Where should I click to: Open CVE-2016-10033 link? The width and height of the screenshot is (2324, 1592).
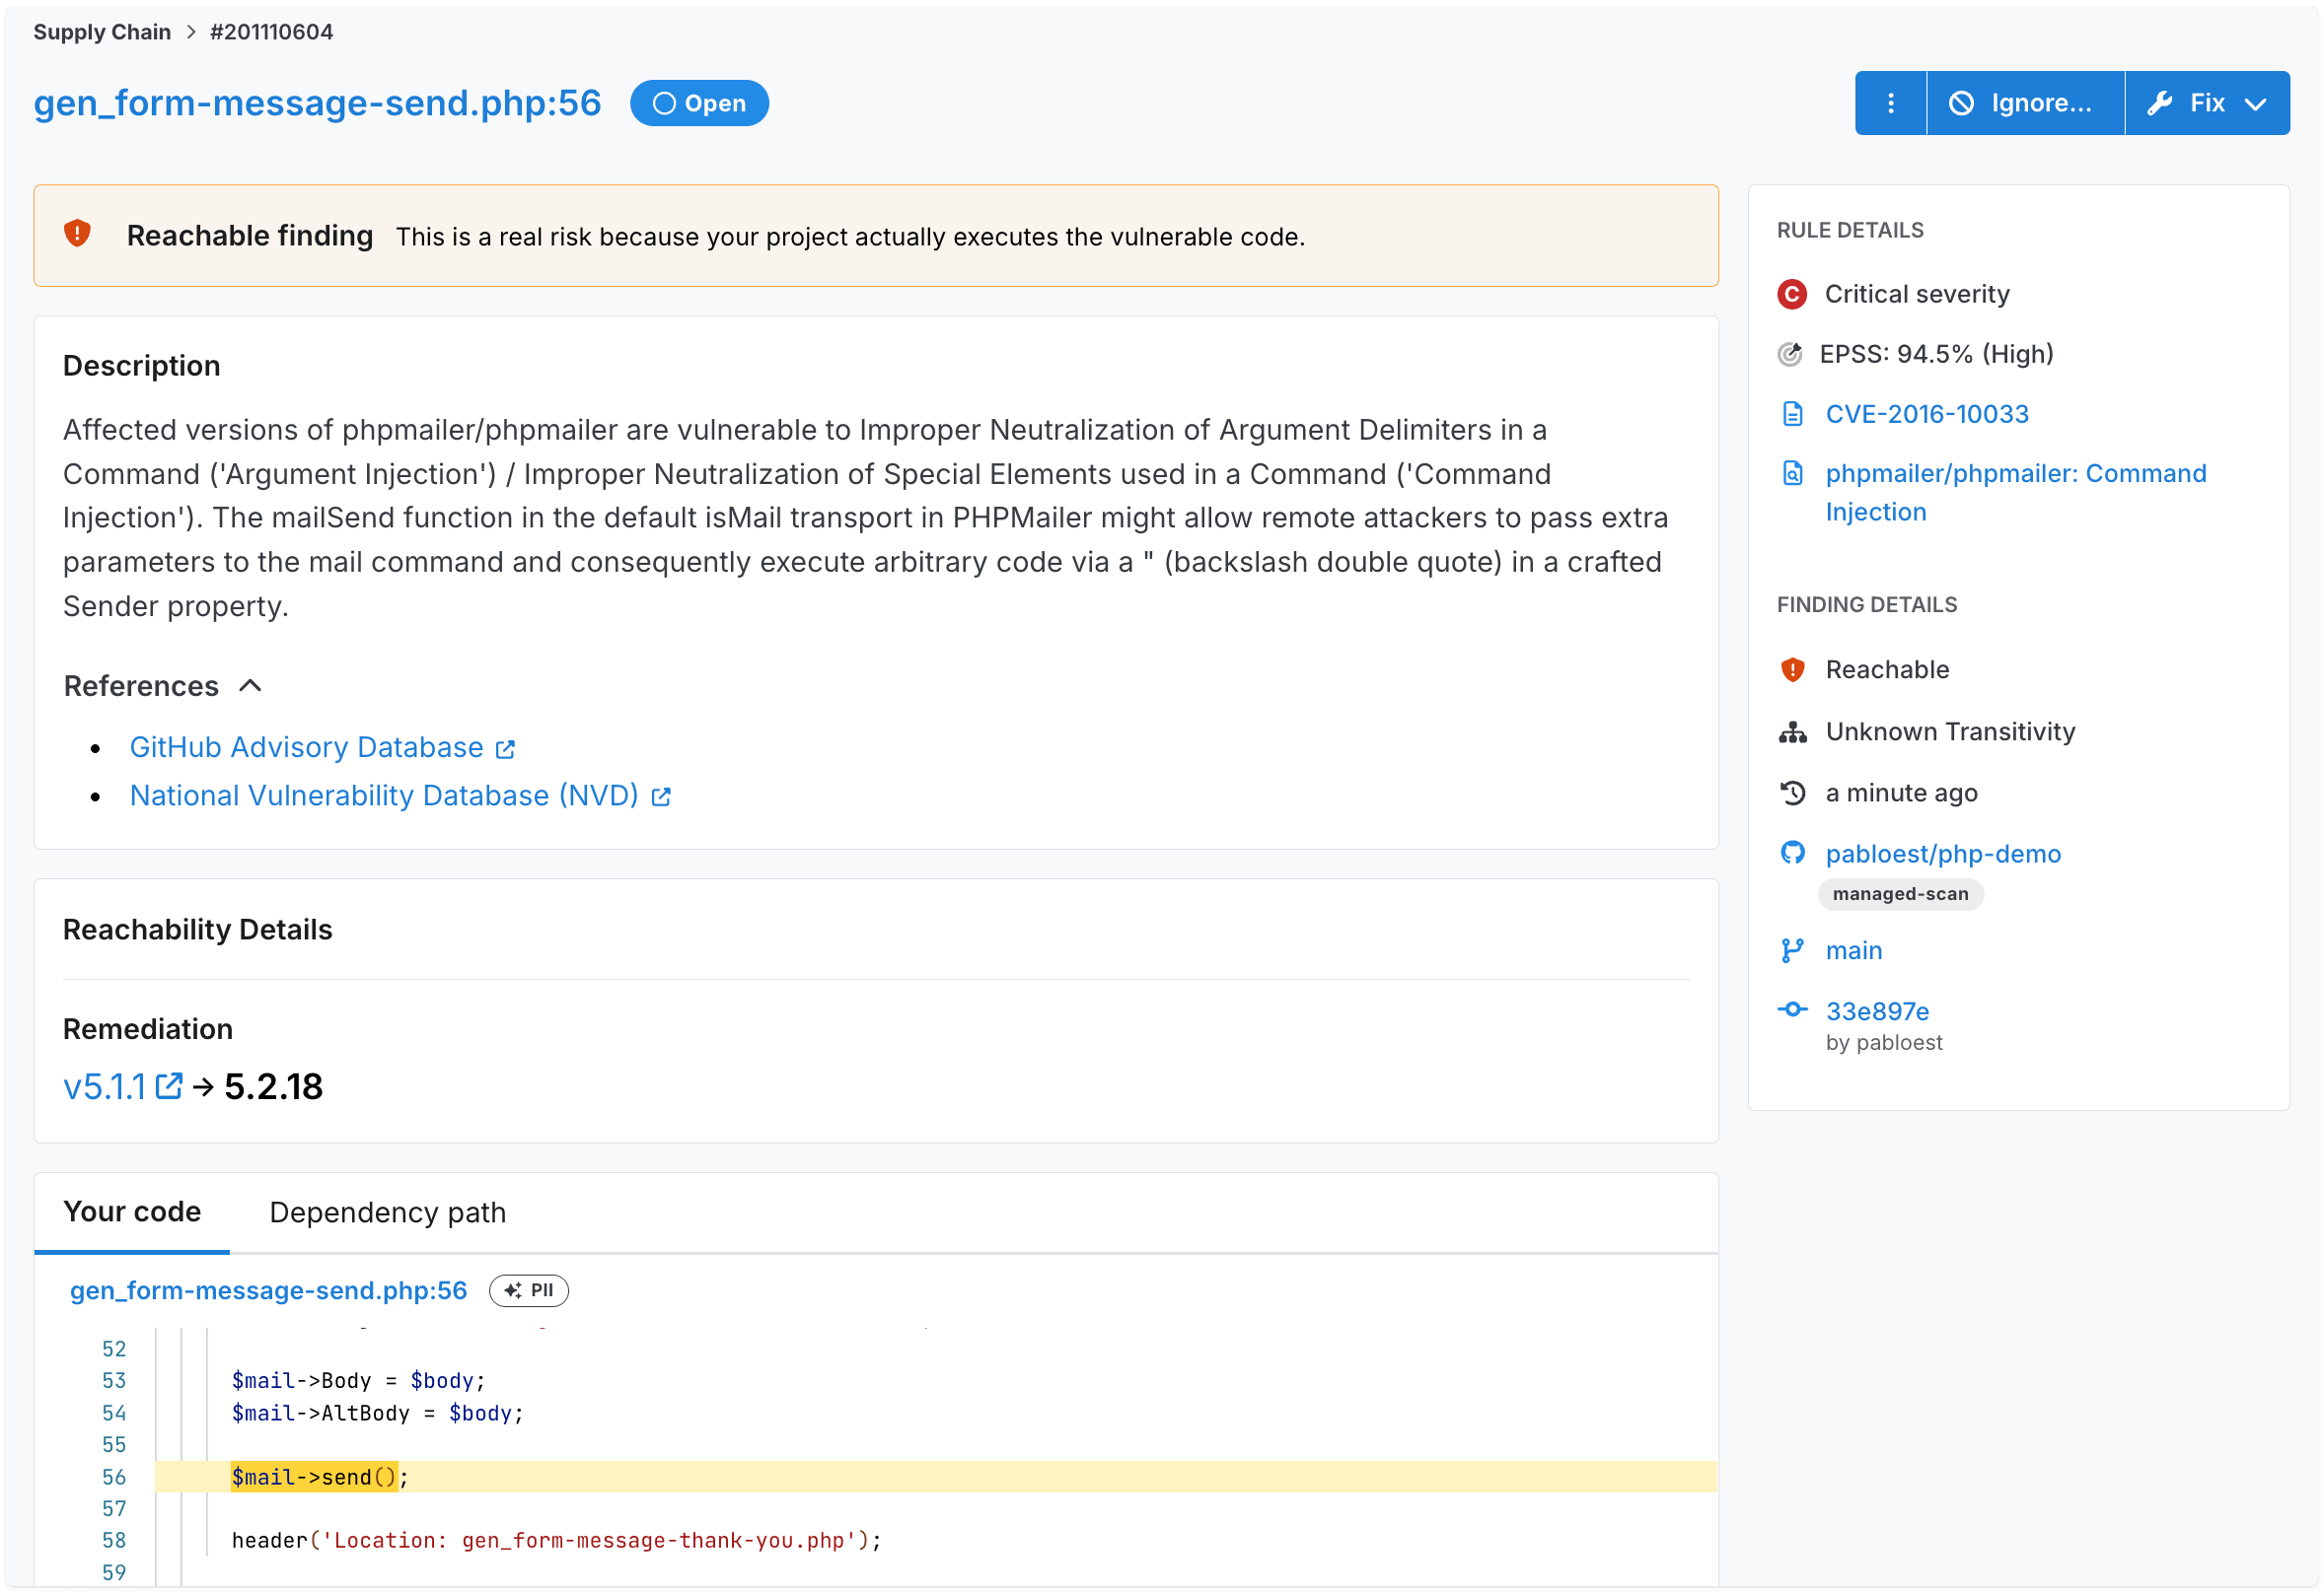click(1927, 414)
